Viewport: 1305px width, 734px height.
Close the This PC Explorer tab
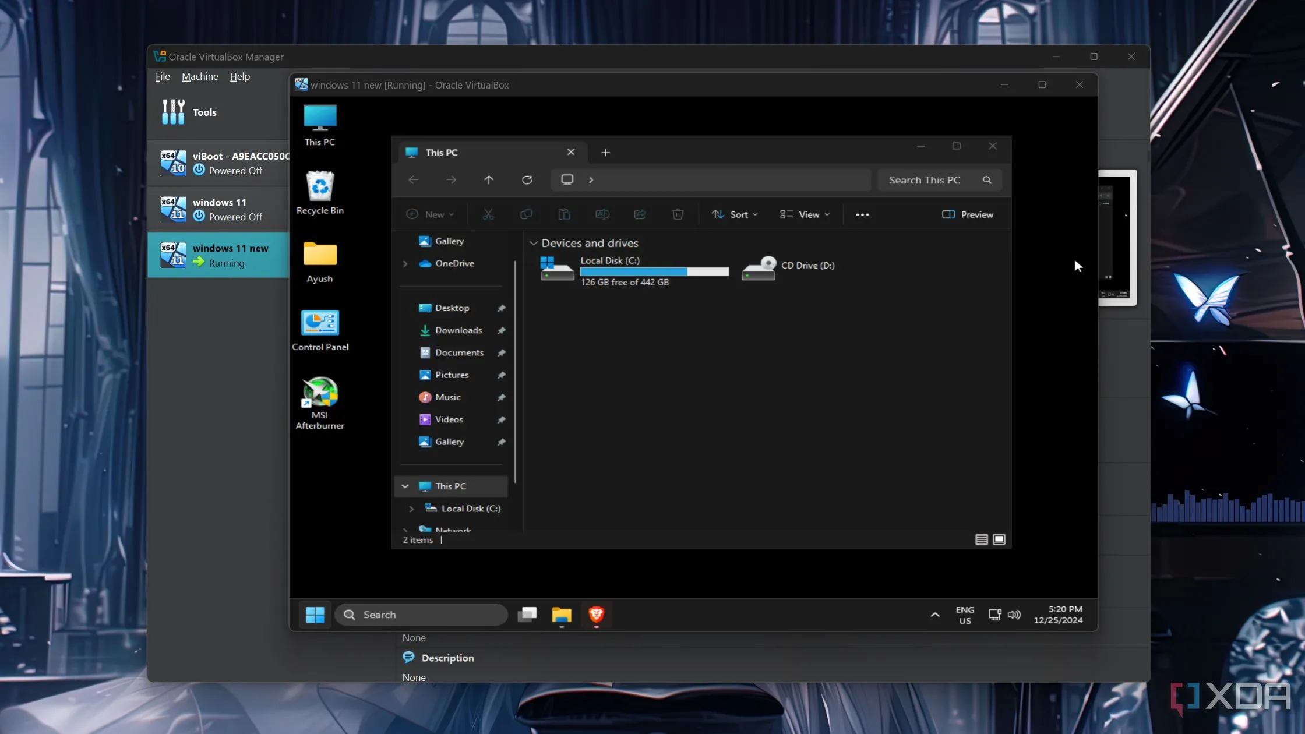pyautogui.click(x=571, y=152)
